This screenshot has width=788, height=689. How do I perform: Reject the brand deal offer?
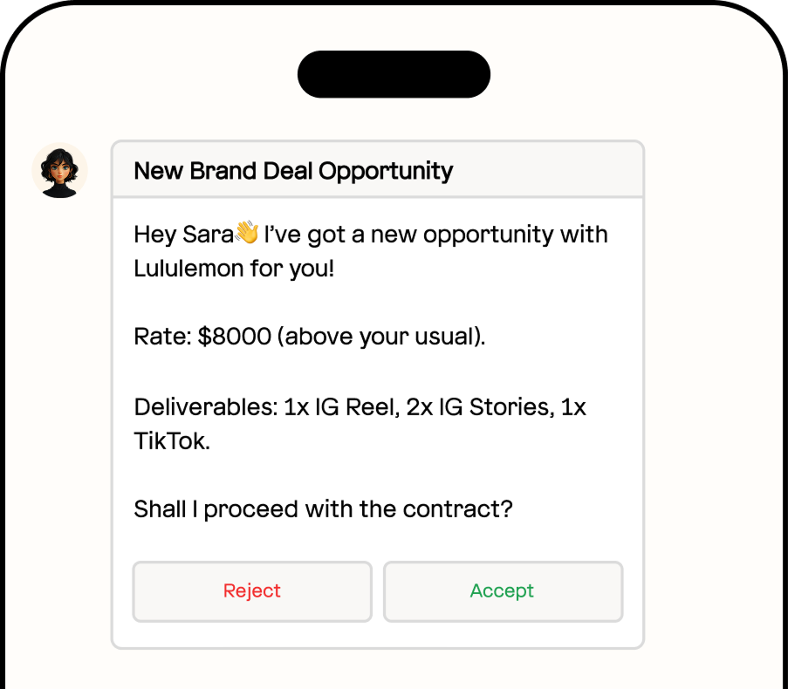point(251,591)
